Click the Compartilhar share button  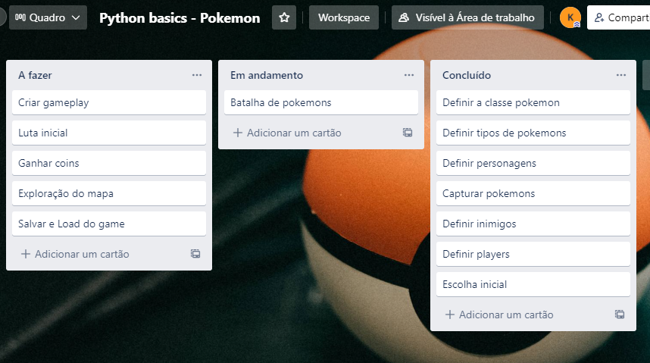(x=620, y=17)
